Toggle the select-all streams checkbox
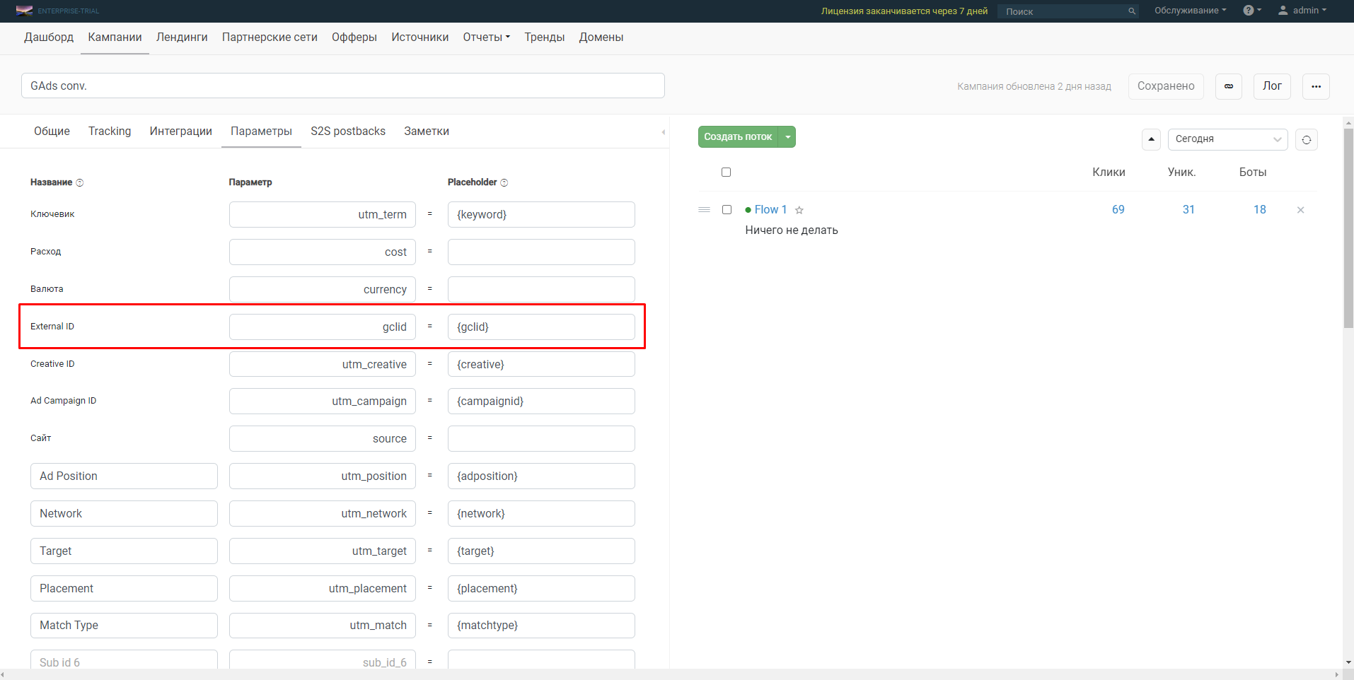This screenshot has width=1354, height=680. click(726, 172)
